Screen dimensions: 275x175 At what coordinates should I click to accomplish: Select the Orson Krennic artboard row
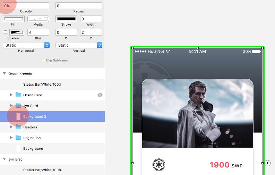[52, 74]
